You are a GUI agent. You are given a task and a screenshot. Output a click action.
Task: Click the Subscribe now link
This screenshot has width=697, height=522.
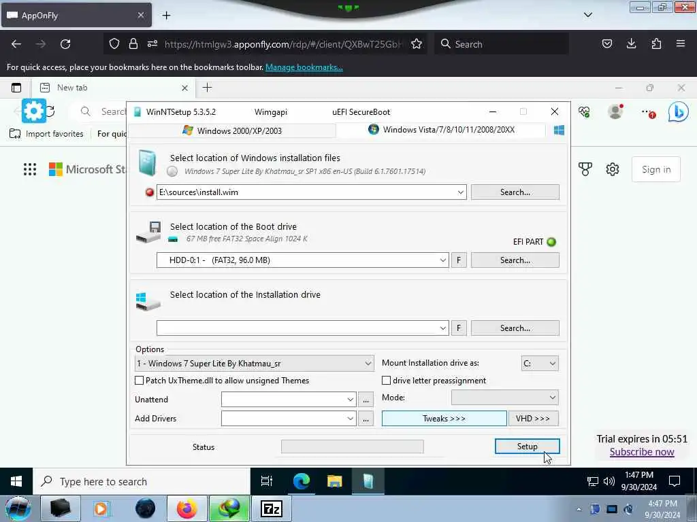tap(642, 452)
